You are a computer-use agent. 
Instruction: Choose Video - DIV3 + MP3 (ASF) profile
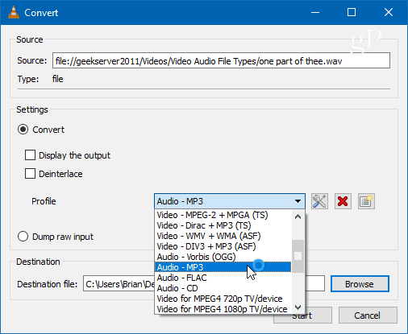coord(223,246)
